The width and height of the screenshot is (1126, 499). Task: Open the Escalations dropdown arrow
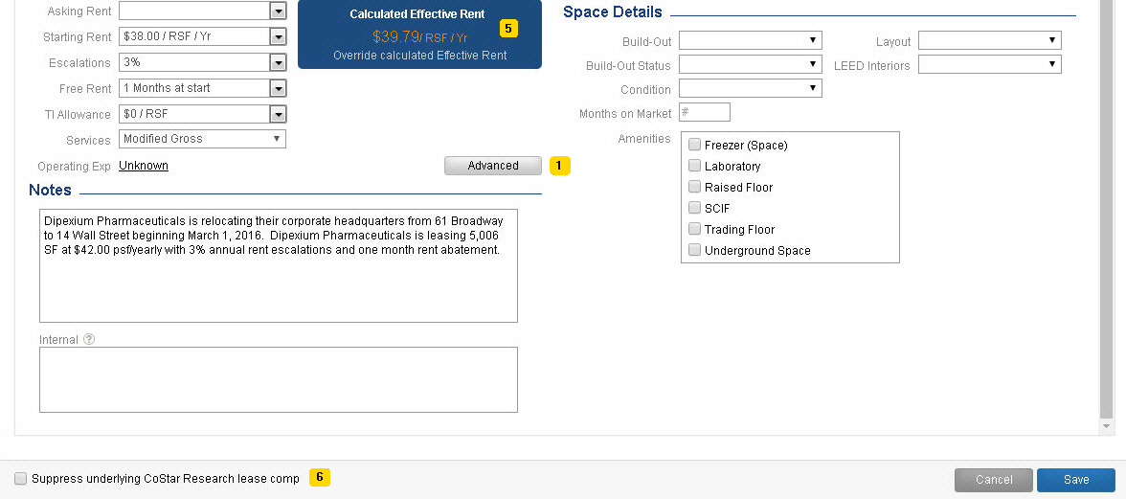click(278, 62)
